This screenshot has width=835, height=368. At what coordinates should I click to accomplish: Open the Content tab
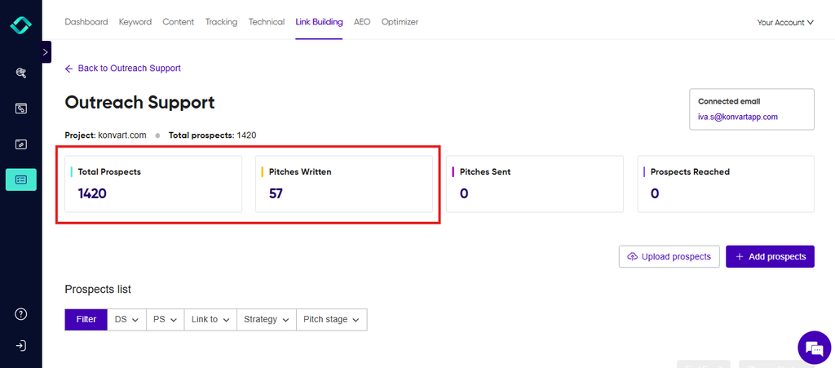click(179, 22)
